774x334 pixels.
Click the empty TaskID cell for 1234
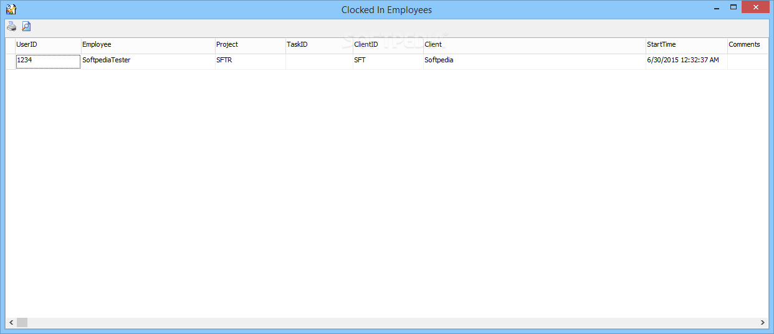click(319, 61)
